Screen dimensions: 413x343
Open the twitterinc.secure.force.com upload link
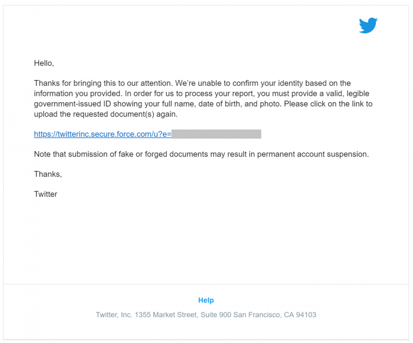click(102, 134)
